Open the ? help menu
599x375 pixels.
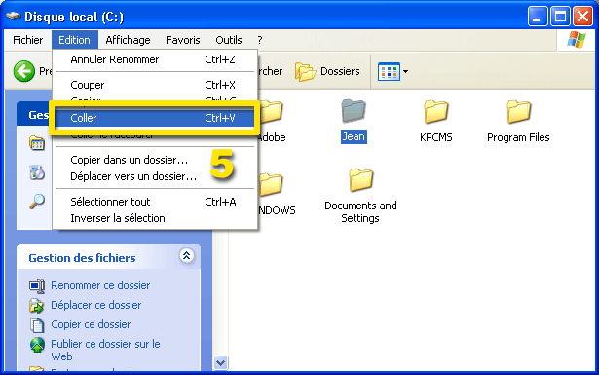[x=260, y=40]
